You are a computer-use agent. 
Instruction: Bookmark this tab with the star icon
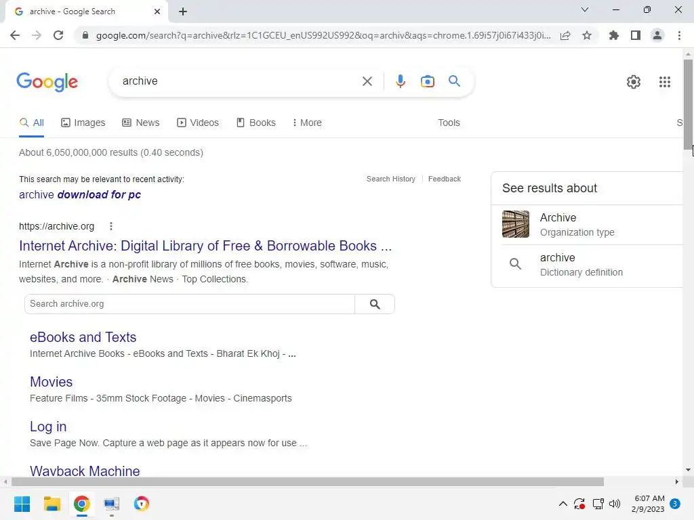click(x=587, y=35)
